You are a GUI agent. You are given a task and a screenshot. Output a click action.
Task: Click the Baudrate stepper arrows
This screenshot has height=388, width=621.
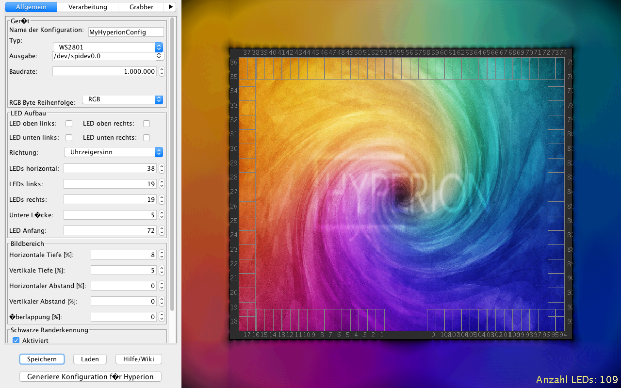pos(162,71)
